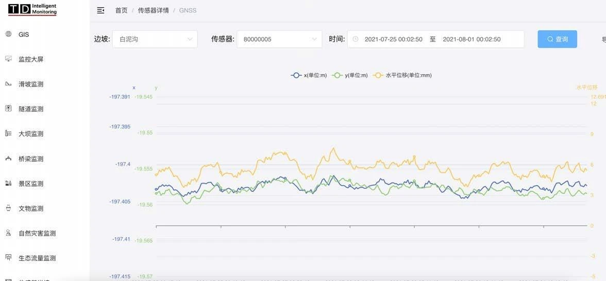The width and height of the screenshot is (606, 281).
Task: Click the clock icon in the time field
Action: coord(356,39)
